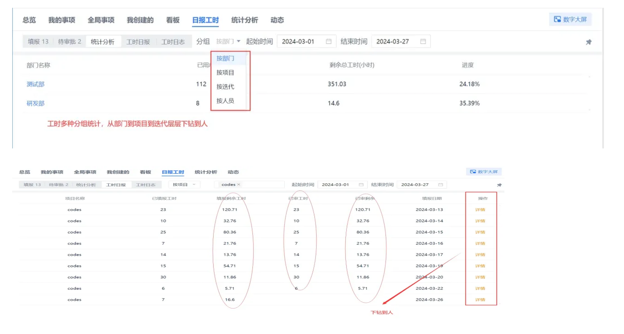Choose 按人员 in the grouping menu
Screen dimensions: 624x334
(x=225, y=101)
